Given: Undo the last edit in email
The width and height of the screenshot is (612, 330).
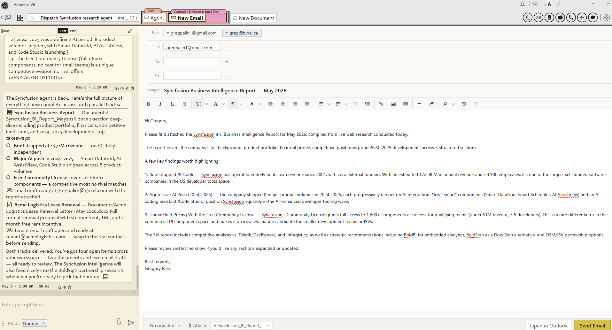Looking at the screenshot, I should click(x=464, y=104).
